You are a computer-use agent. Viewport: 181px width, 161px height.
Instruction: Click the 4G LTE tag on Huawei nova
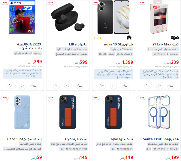(103, 54)
